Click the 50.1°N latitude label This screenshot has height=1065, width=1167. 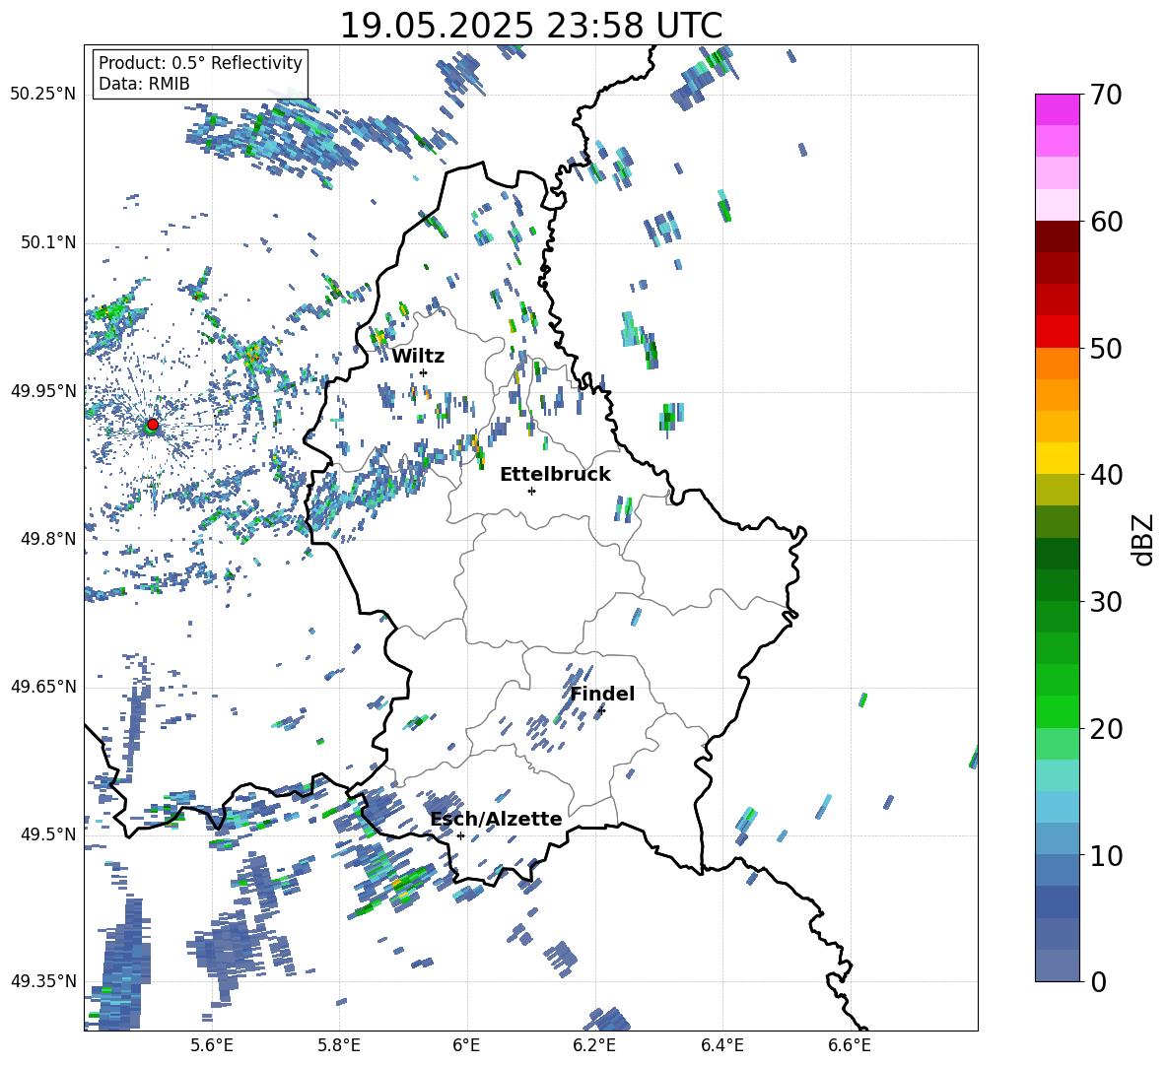(x=48, y=242)
